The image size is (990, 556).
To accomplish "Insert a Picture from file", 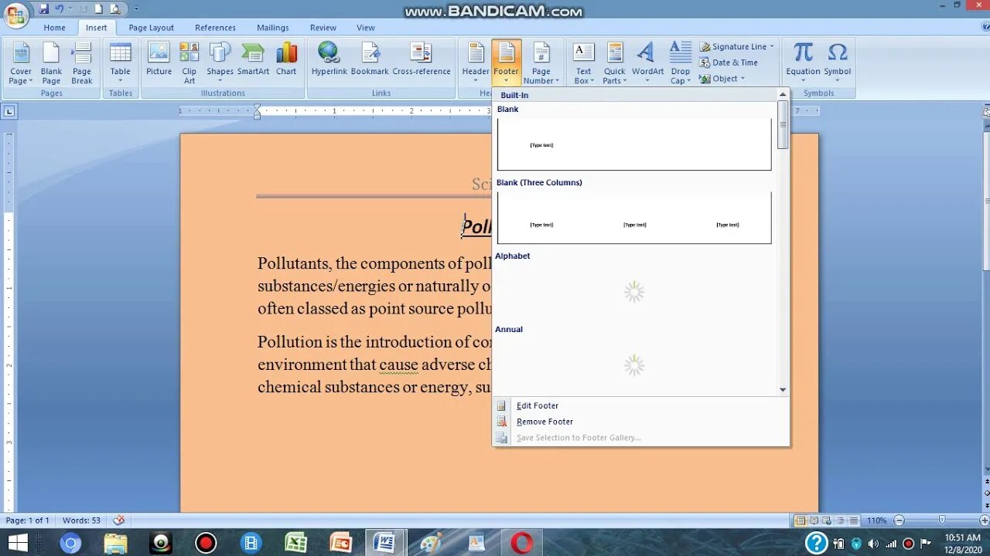I will coord(159,59).
